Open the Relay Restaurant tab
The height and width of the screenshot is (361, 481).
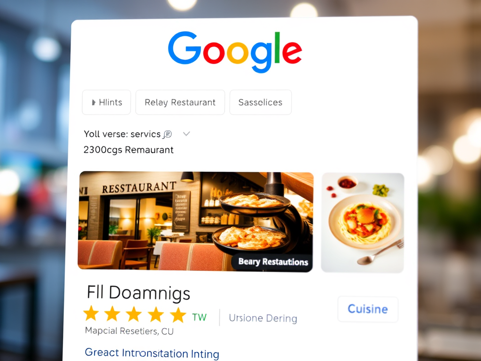pos(180,102)
